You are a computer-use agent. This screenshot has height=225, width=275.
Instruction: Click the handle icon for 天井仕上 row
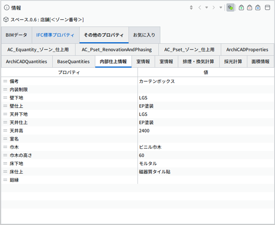5,122
